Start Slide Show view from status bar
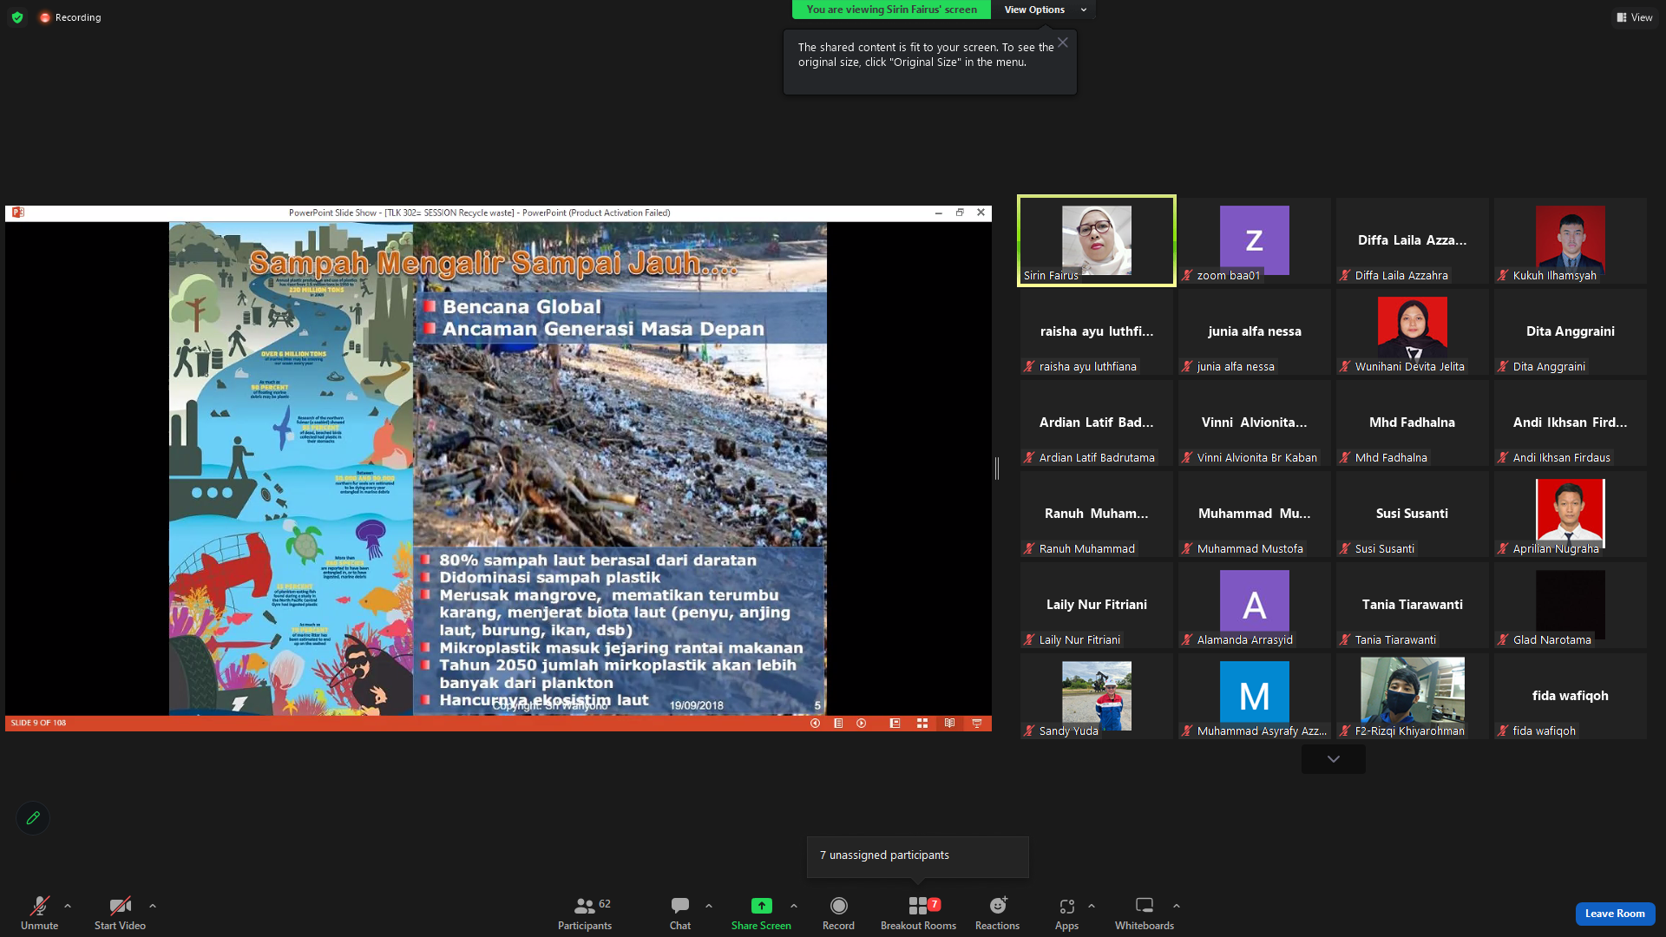 pyautogui.click(x=977, y=723)
